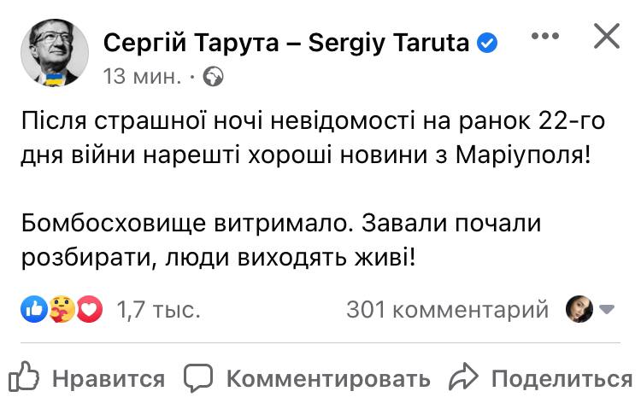Click the red heart reaction icon
Image resolution: width=641 pixels, height=403 pixels.
pyautogui.click(x=90, y=310)
